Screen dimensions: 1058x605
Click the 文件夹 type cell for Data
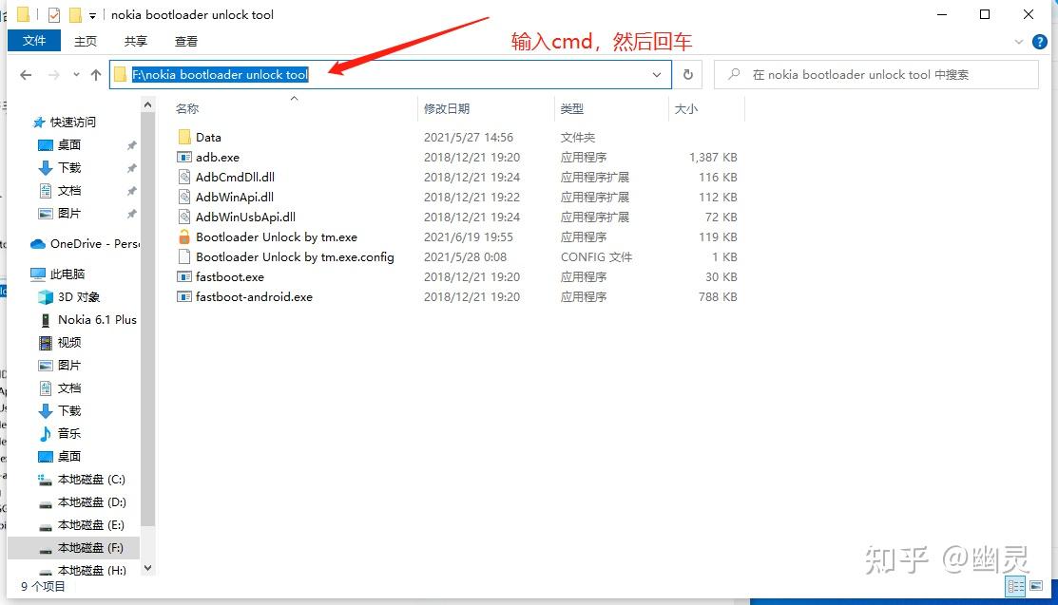coord(578,137)
